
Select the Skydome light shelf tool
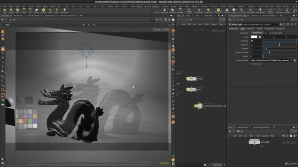43,11
